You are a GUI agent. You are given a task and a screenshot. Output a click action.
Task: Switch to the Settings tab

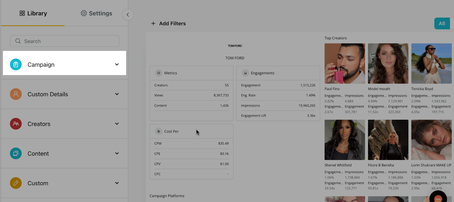(96, 13)
